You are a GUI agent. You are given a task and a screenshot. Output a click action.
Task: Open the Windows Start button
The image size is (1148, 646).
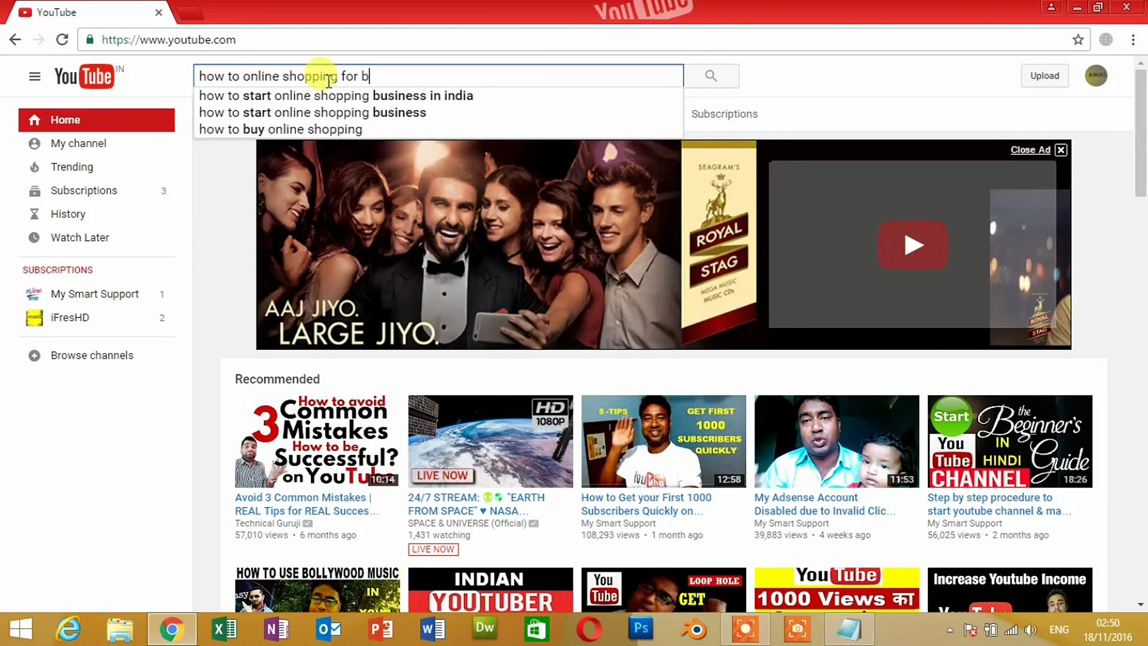[20, 629]
